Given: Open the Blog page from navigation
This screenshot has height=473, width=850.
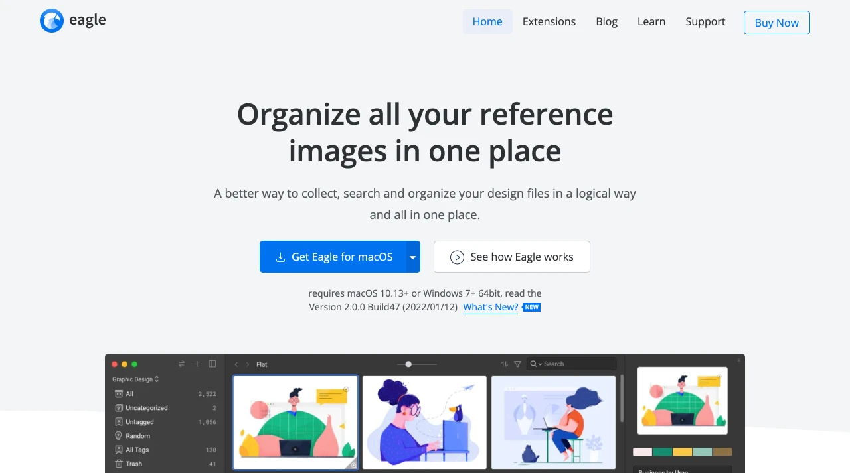Looking at the screenshot, I should pyautogui.click(x=606, y=21).
